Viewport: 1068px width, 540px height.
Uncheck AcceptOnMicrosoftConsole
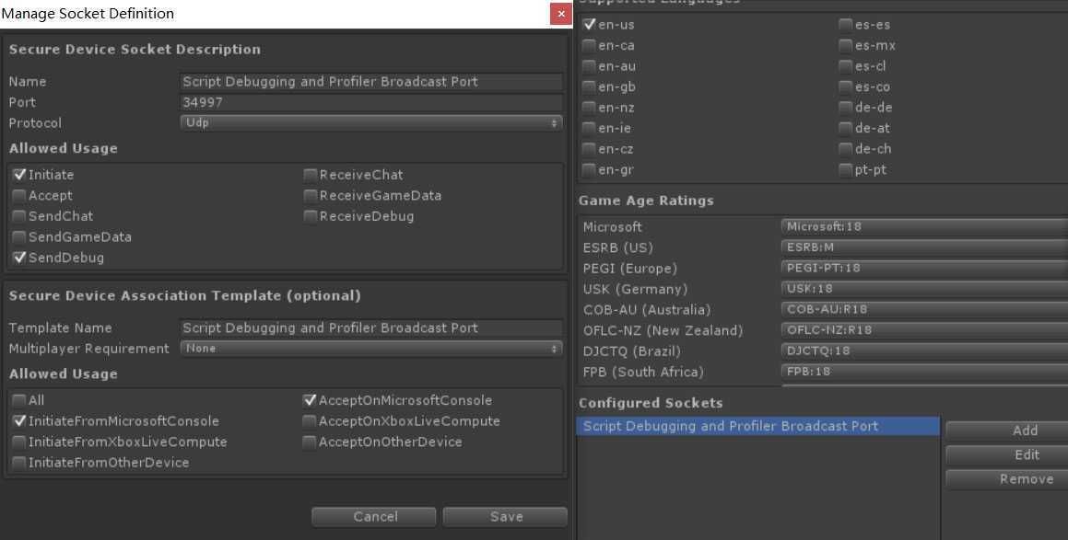[310, 400]
